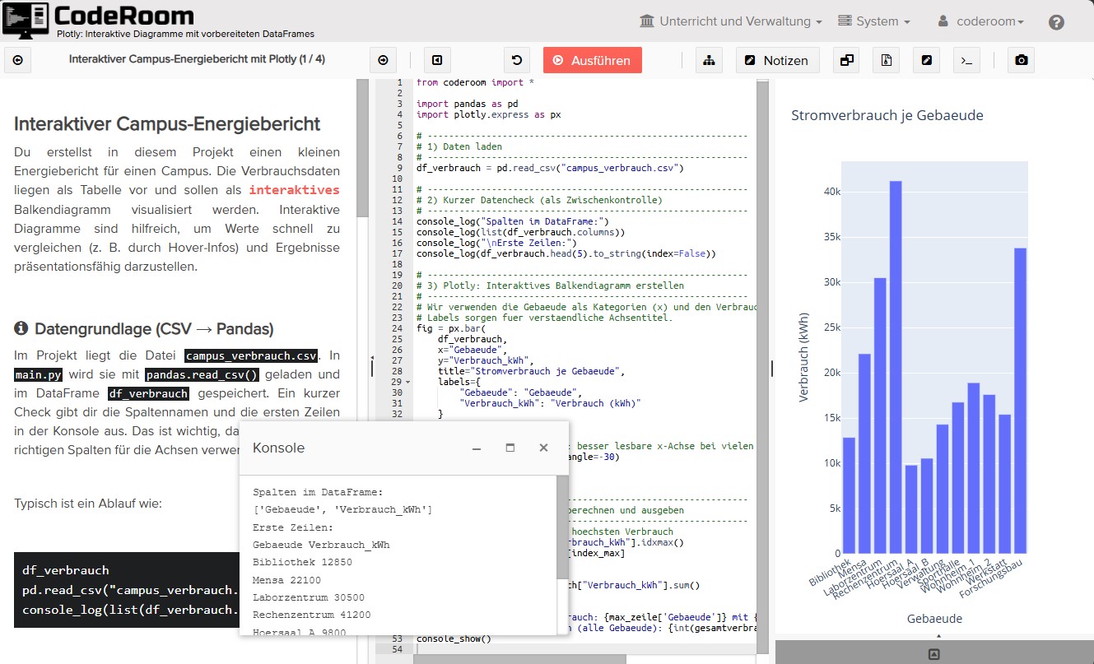Click the Laborzentrum bar in the chart
Viewport: 1094px width, 664px height.
pos(880,416)
